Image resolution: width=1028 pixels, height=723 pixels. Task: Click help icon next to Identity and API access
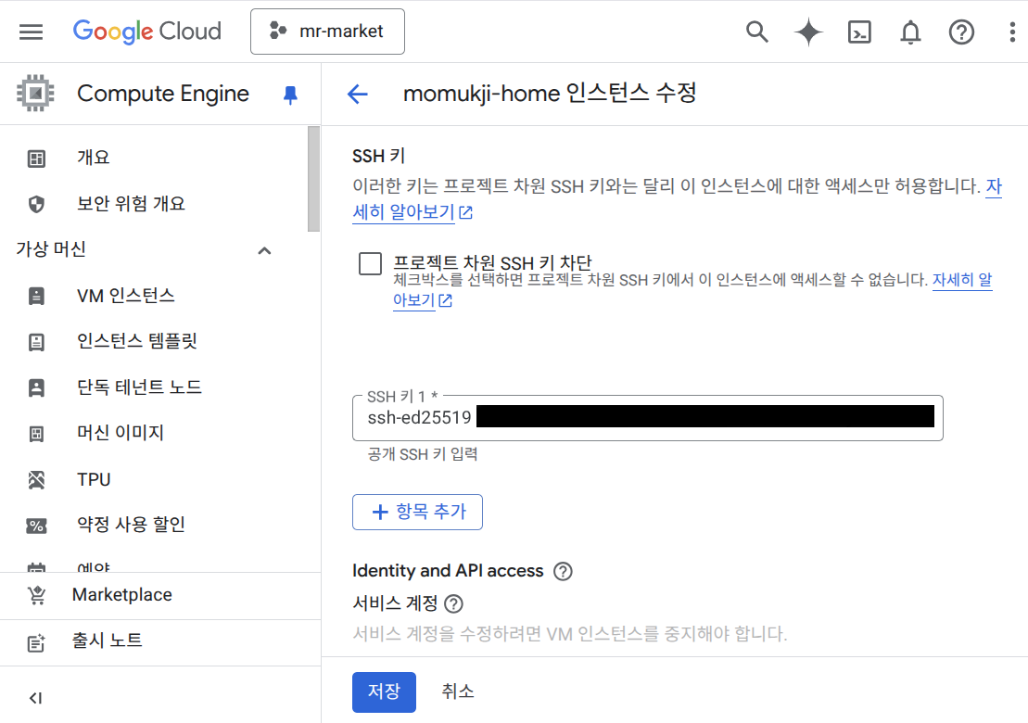coord(563,571)
